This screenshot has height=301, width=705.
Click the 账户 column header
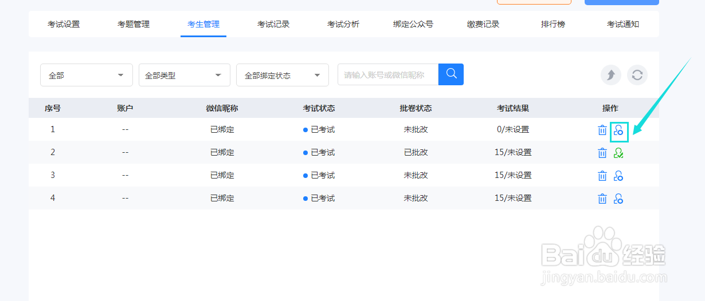pos(125,108)
